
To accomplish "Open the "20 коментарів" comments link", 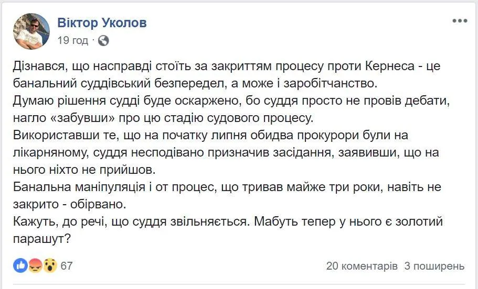I will pos(362,266).
